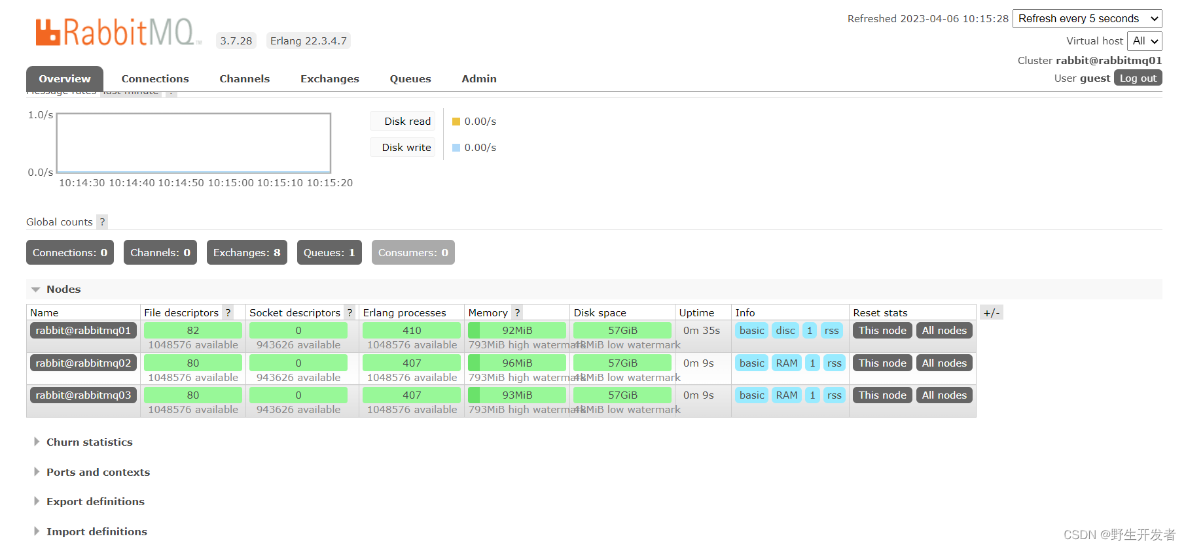Click the Erlang processes column header
1186x547 pixels.
[x=412, y=313]
